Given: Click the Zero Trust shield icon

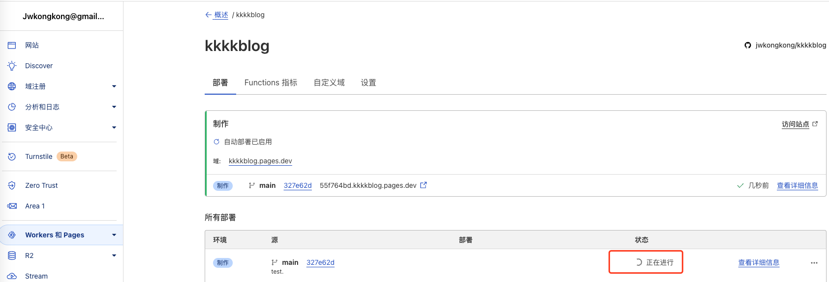Looking at the screenshot, I should 12,185.
